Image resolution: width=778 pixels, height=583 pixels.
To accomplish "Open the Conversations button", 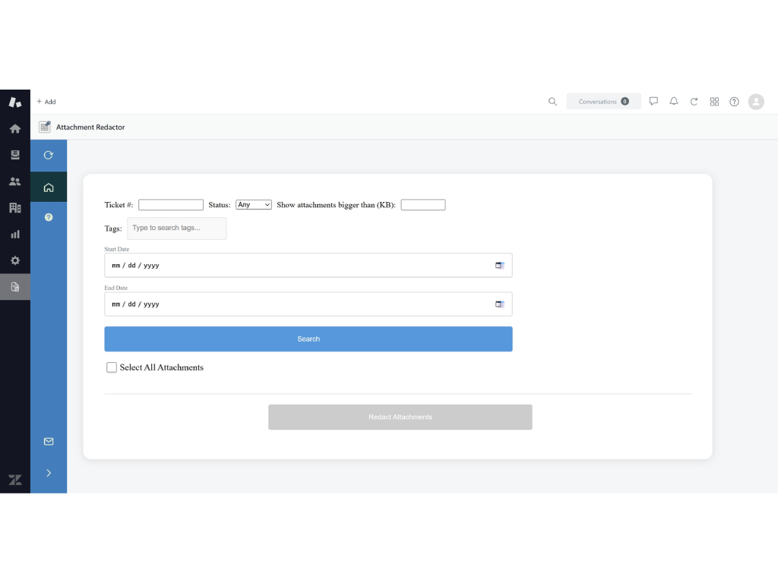I will tap(603, 102).
